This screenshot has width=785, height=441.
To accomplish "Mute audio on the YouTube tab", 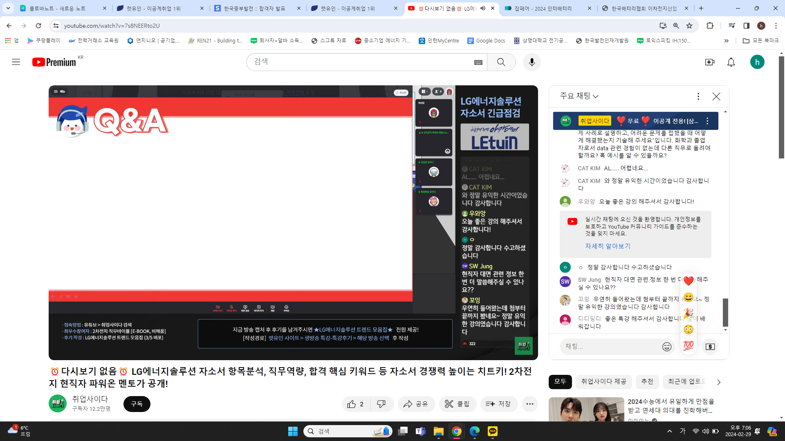I will pos(483,8).
